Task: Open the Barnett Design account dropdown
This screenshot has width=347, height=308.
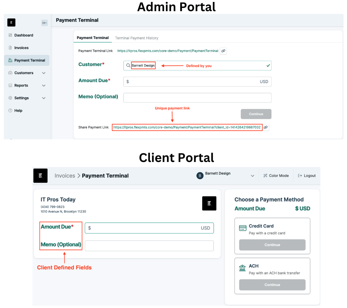Action: [252, 175]
